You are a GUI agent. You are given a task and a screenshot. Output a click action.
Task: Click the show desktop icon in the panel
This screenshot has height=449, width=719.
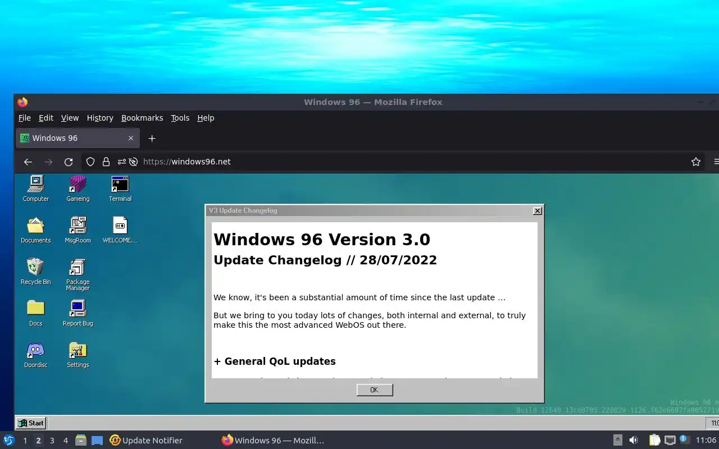tap(97, 441)
